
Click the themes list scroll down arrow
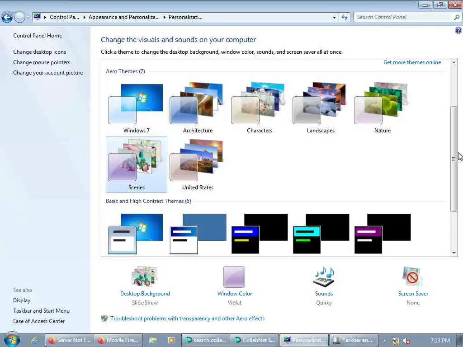point(454,253)
